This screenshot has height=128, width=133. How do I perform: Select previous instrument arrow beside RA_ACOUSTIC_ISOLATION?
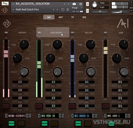pos(64,4)
